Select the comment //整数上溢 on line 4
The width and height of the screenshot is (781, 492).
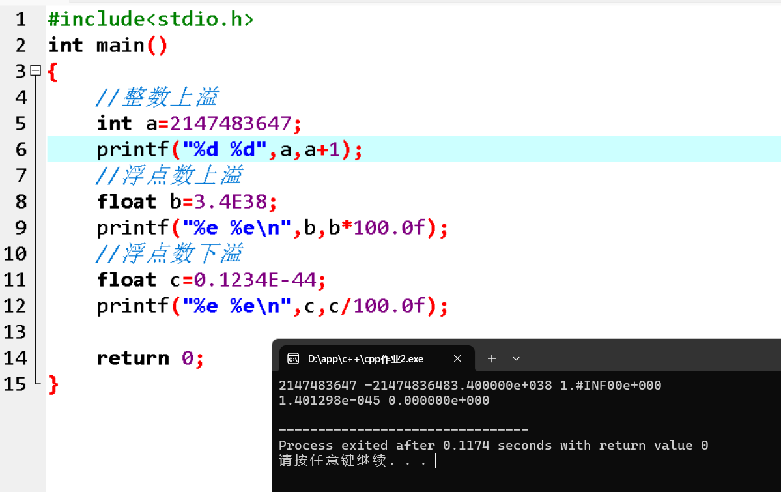pos(158,96)
